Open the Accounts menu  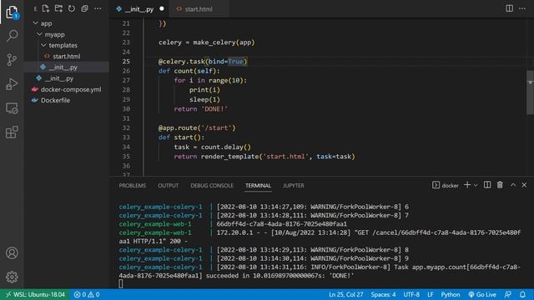pos(12,253)
